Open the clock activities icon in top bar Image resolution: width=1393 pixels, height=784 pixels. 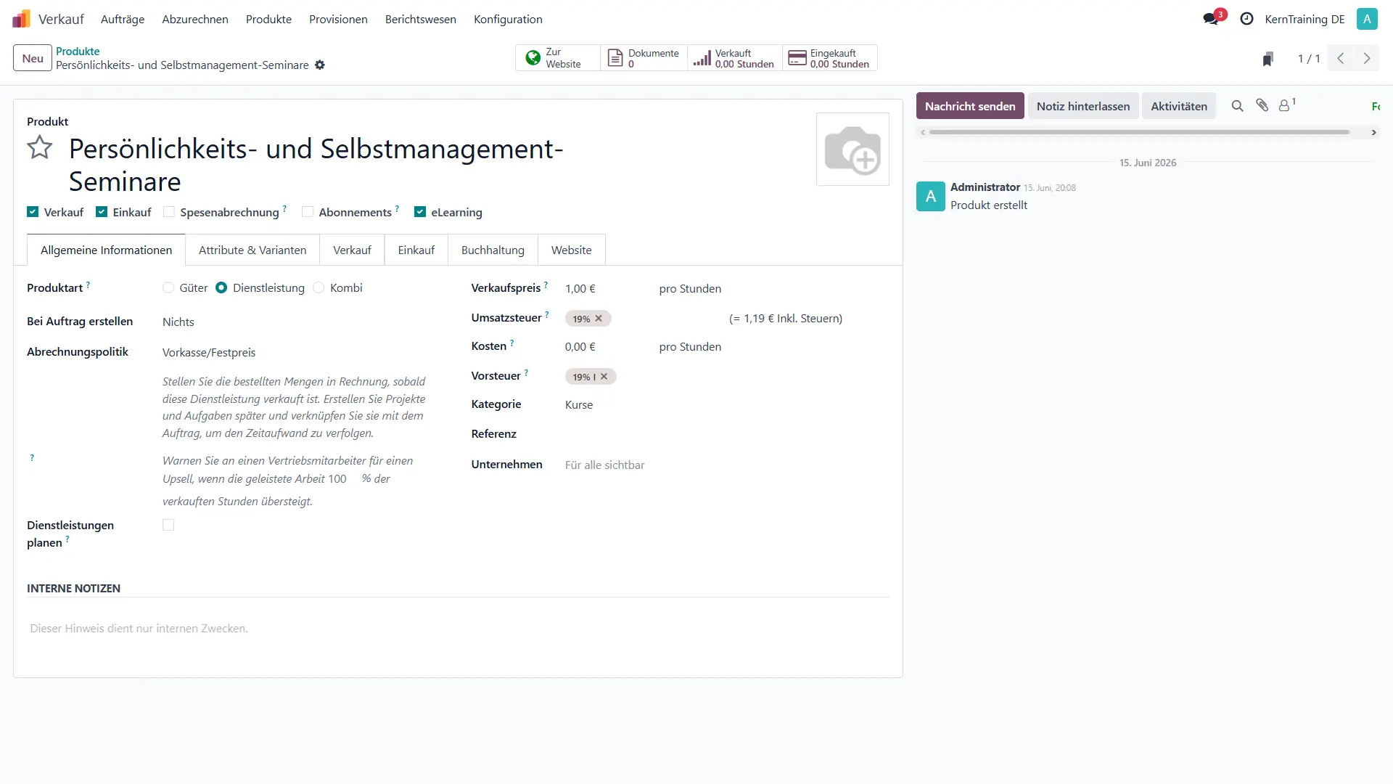click(1246, 19)
